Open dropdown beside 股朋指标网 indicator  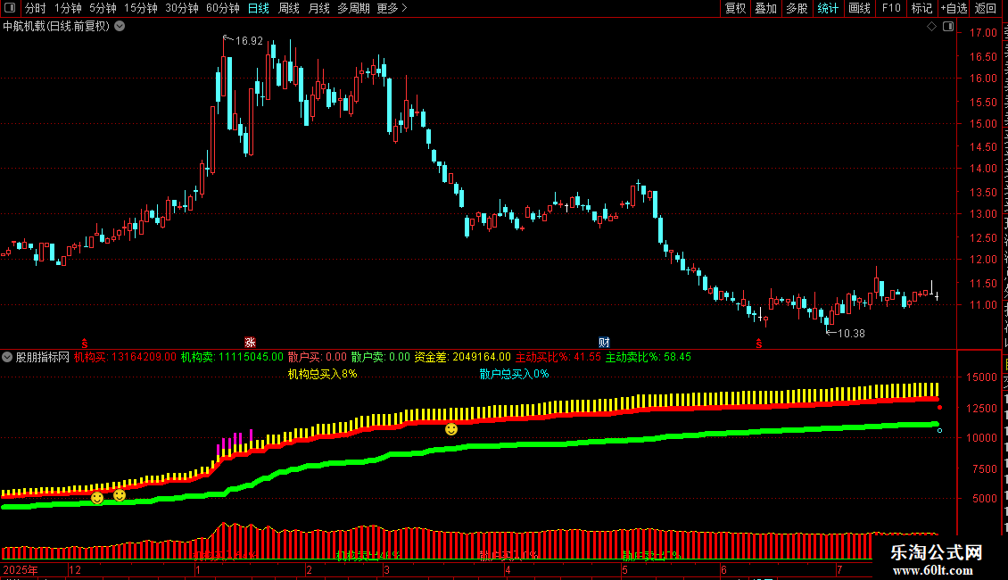tap(7, 357)
